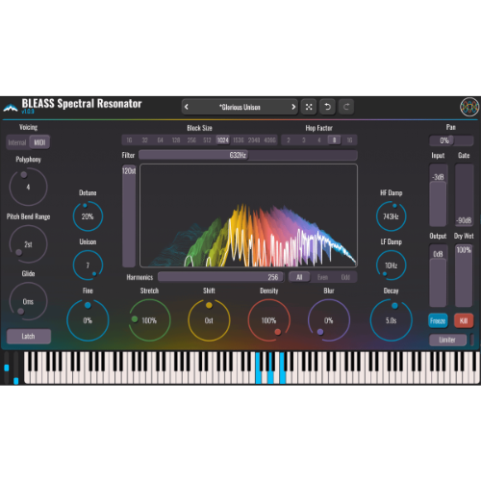This screenshot has width=481, height=481.
Task: Set hop factor to 8
Action: (x=335, y=140)
